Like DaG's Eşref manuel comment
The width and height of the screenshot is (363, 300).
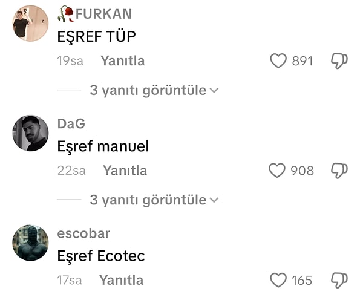pyautogui.click(x=277, y=171)
